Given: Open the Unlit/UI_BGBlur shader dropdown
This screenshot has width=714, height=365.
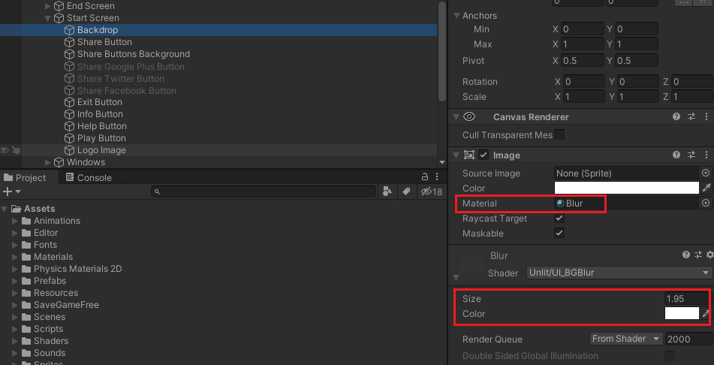Looking at the screenshot, I should (x=619, y=273).
